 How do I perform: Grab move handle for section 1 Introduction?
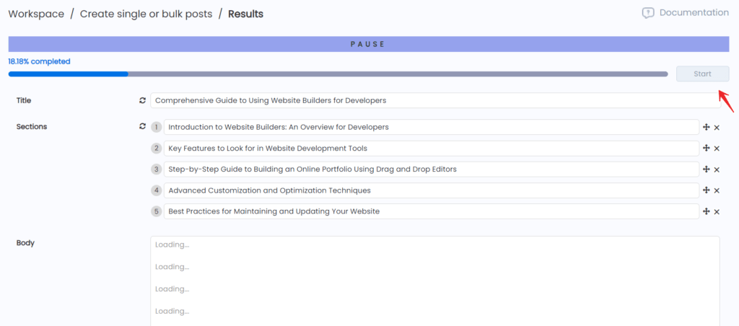click(706, 127)
